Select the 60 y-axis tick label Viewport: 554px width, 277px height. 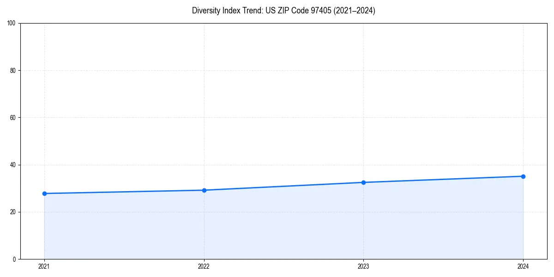tap(13, 117)
